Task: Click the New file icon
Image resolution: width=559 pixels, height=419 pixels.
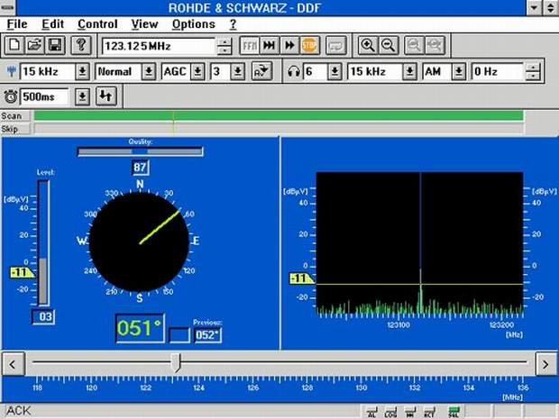Action: [15, 45]
